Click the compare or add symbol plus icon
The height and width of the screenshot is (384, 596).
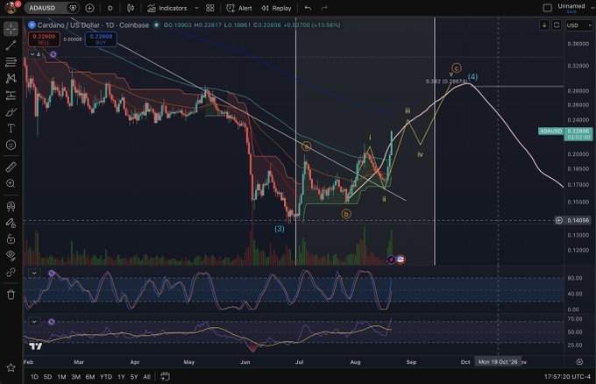[90, 8]
